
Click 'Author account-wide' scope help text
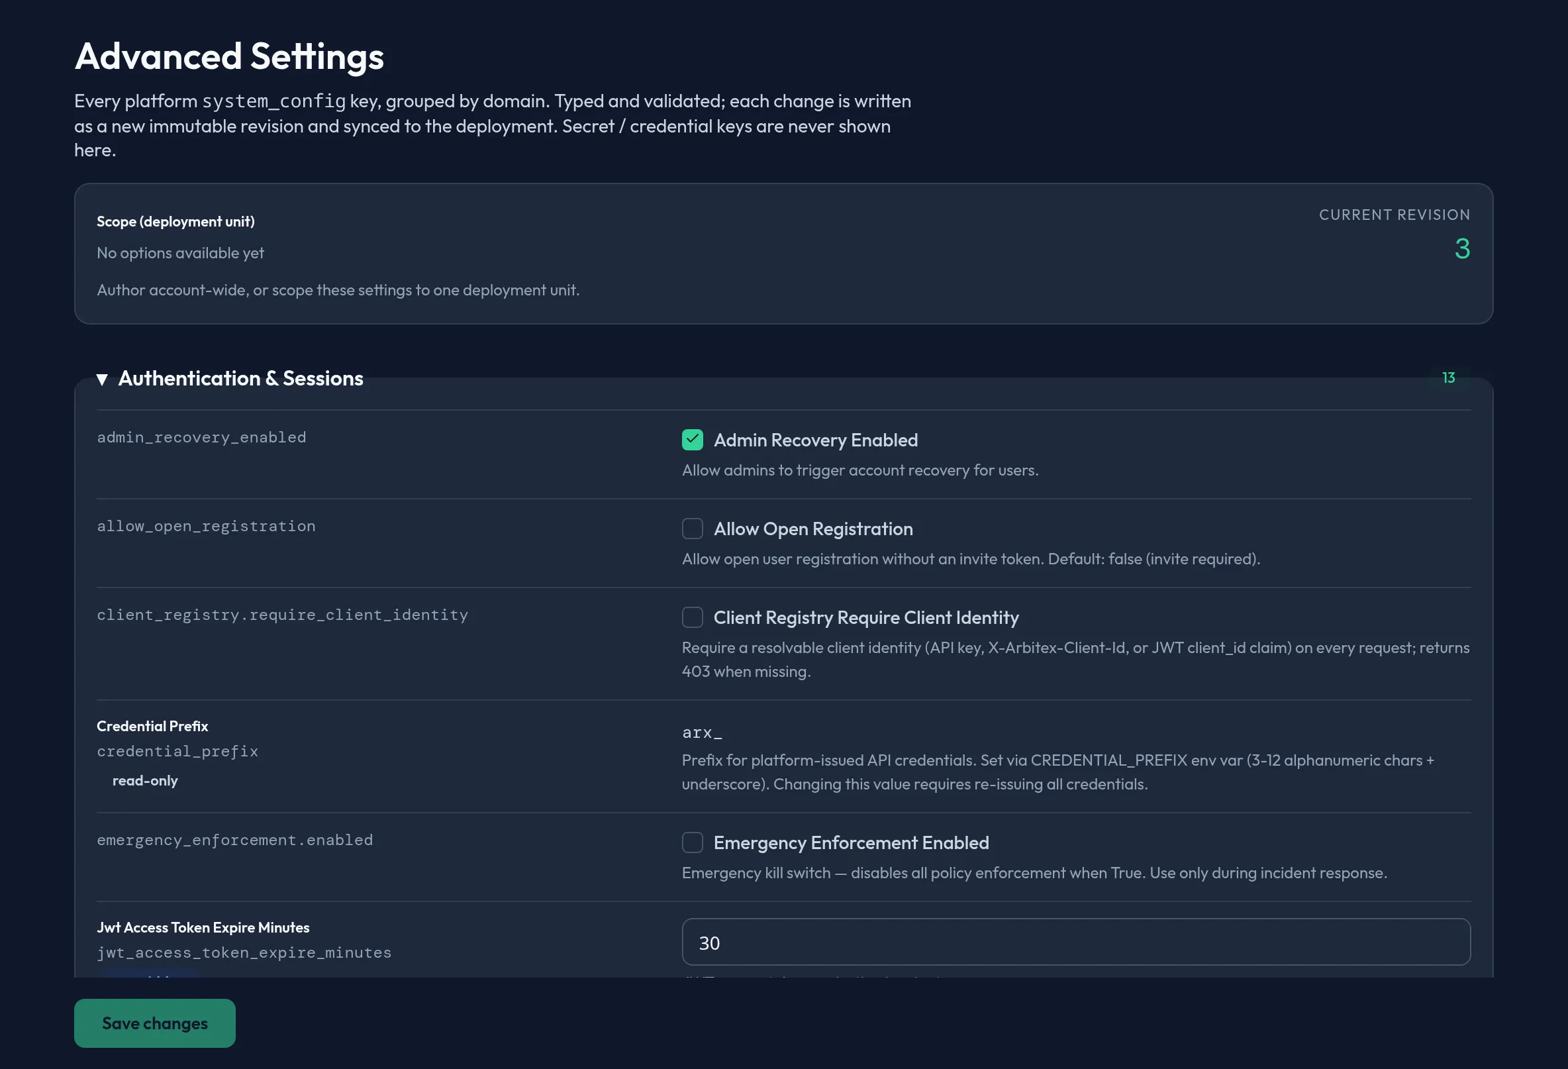(338, 290)
